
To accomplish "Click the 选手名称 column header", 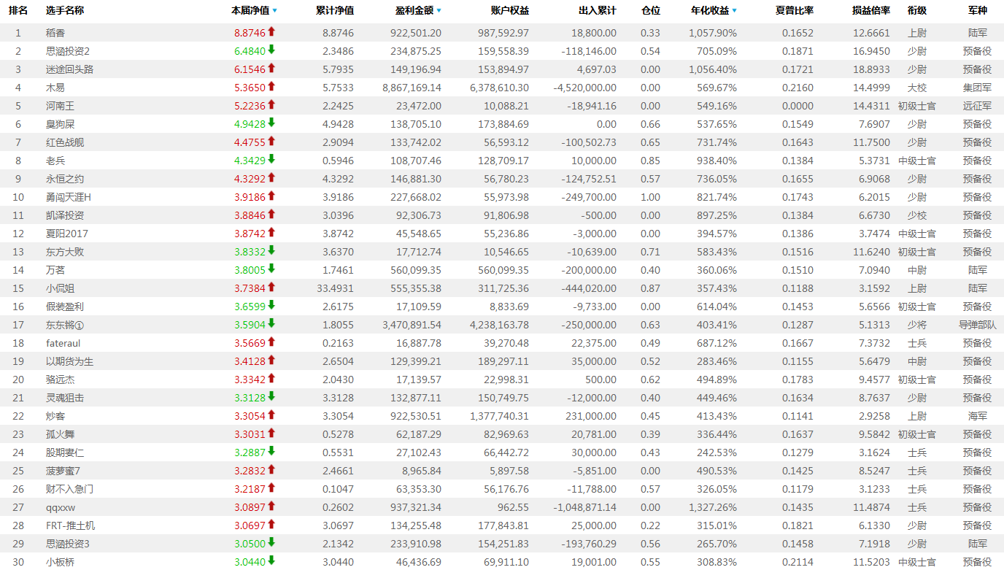I will 65,11.
